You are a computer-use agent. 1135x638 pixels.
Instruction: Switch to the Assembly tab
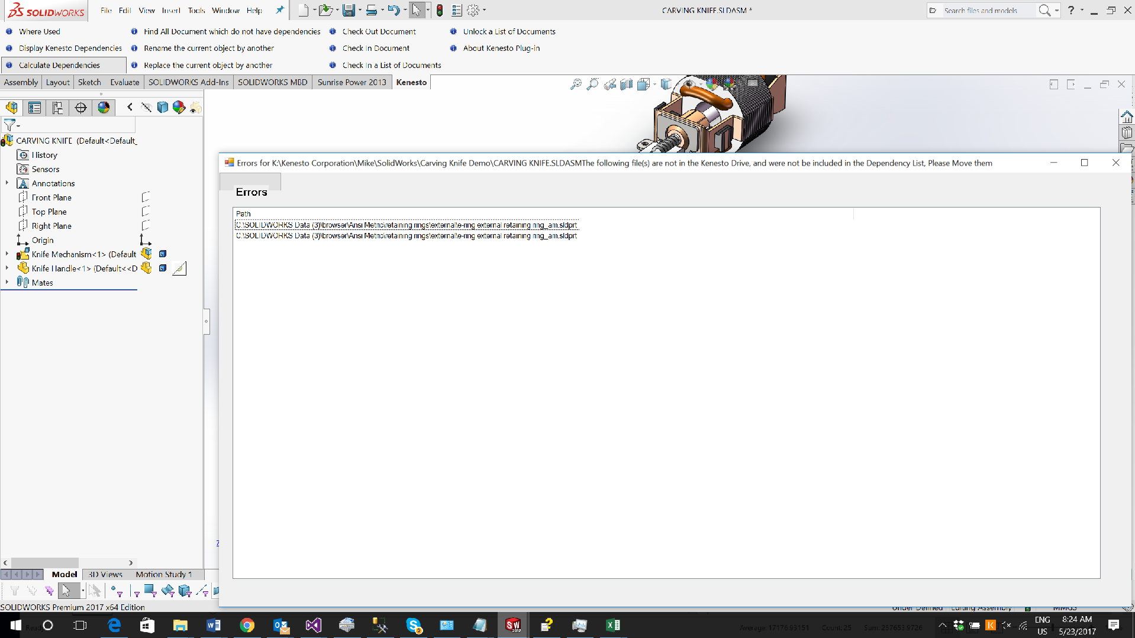pos(21,82)
